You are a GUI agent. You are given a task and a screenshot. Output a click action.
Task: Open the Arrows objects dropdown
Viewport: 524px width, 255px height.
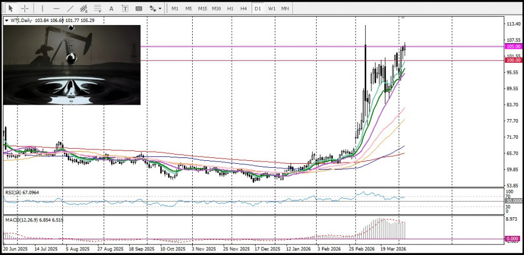tap(155, 9)
